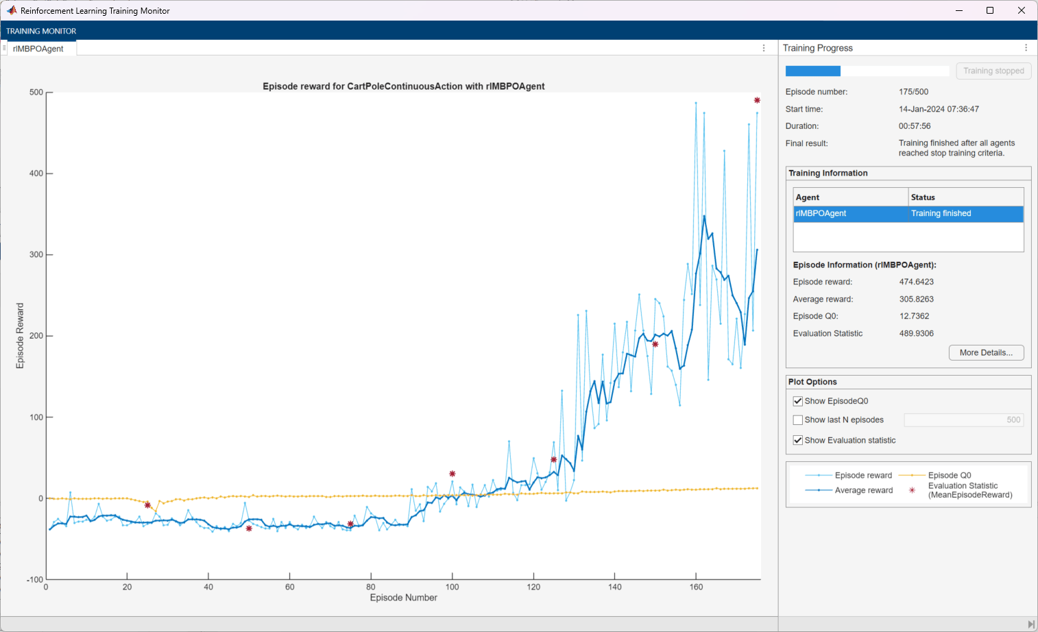Click the evaluation statistic value 489.9306
The height and width of the screenshot is (632, 1038).
917,333
